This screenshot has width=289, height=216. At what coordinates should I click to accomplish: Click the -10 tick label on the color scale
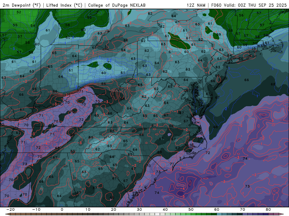36,210
